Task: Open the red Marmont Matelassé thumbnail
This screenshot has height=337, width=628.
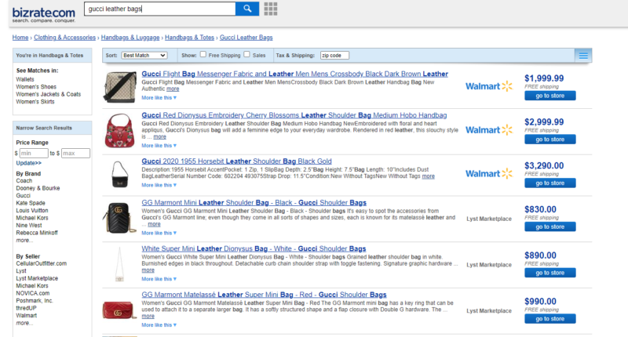Action: click(x=119, y=310)
